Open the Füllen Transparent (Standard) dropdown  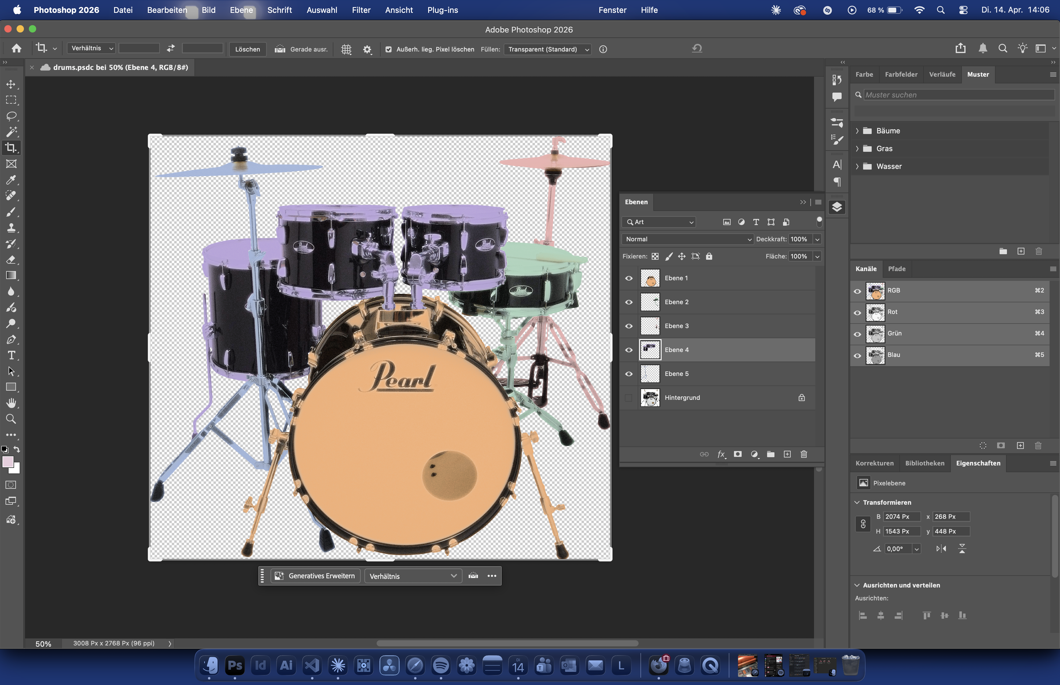547,49
